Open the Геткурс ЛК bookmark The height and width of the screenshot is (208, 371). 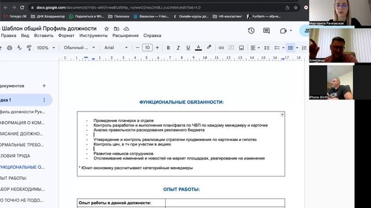pos(16,17)
